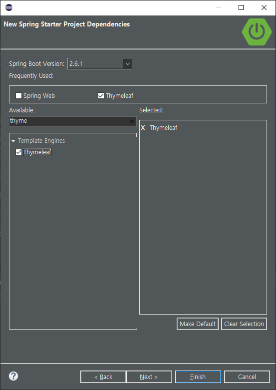276x390 pixels.
Task: Click Finish to create the project
Action: point(198,377)
